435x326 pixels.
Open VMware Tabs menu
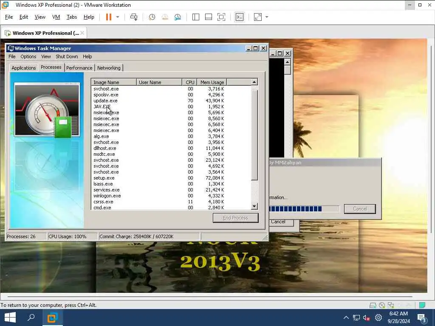[71, 17]
